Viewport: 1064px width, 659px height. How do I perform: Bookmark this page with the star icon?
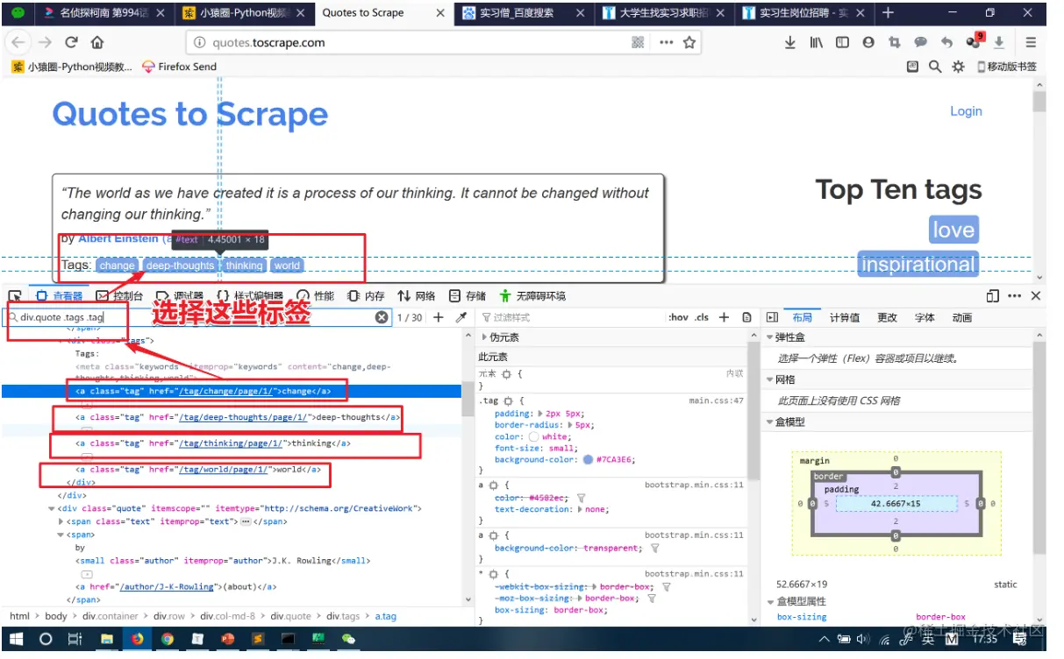point(689,42)
